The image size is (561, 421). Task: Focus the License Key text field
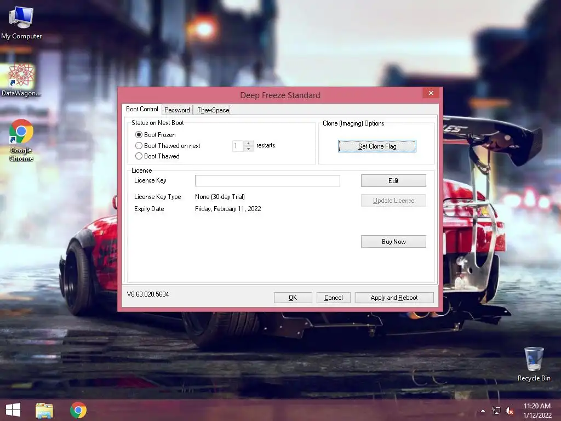click(267, 180)
